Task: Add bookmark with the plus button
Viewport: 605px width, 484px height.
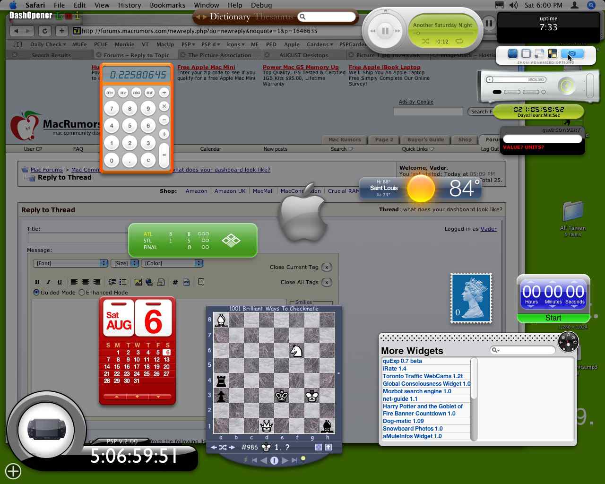Action: pyautogui.click(x=61, y=31)
